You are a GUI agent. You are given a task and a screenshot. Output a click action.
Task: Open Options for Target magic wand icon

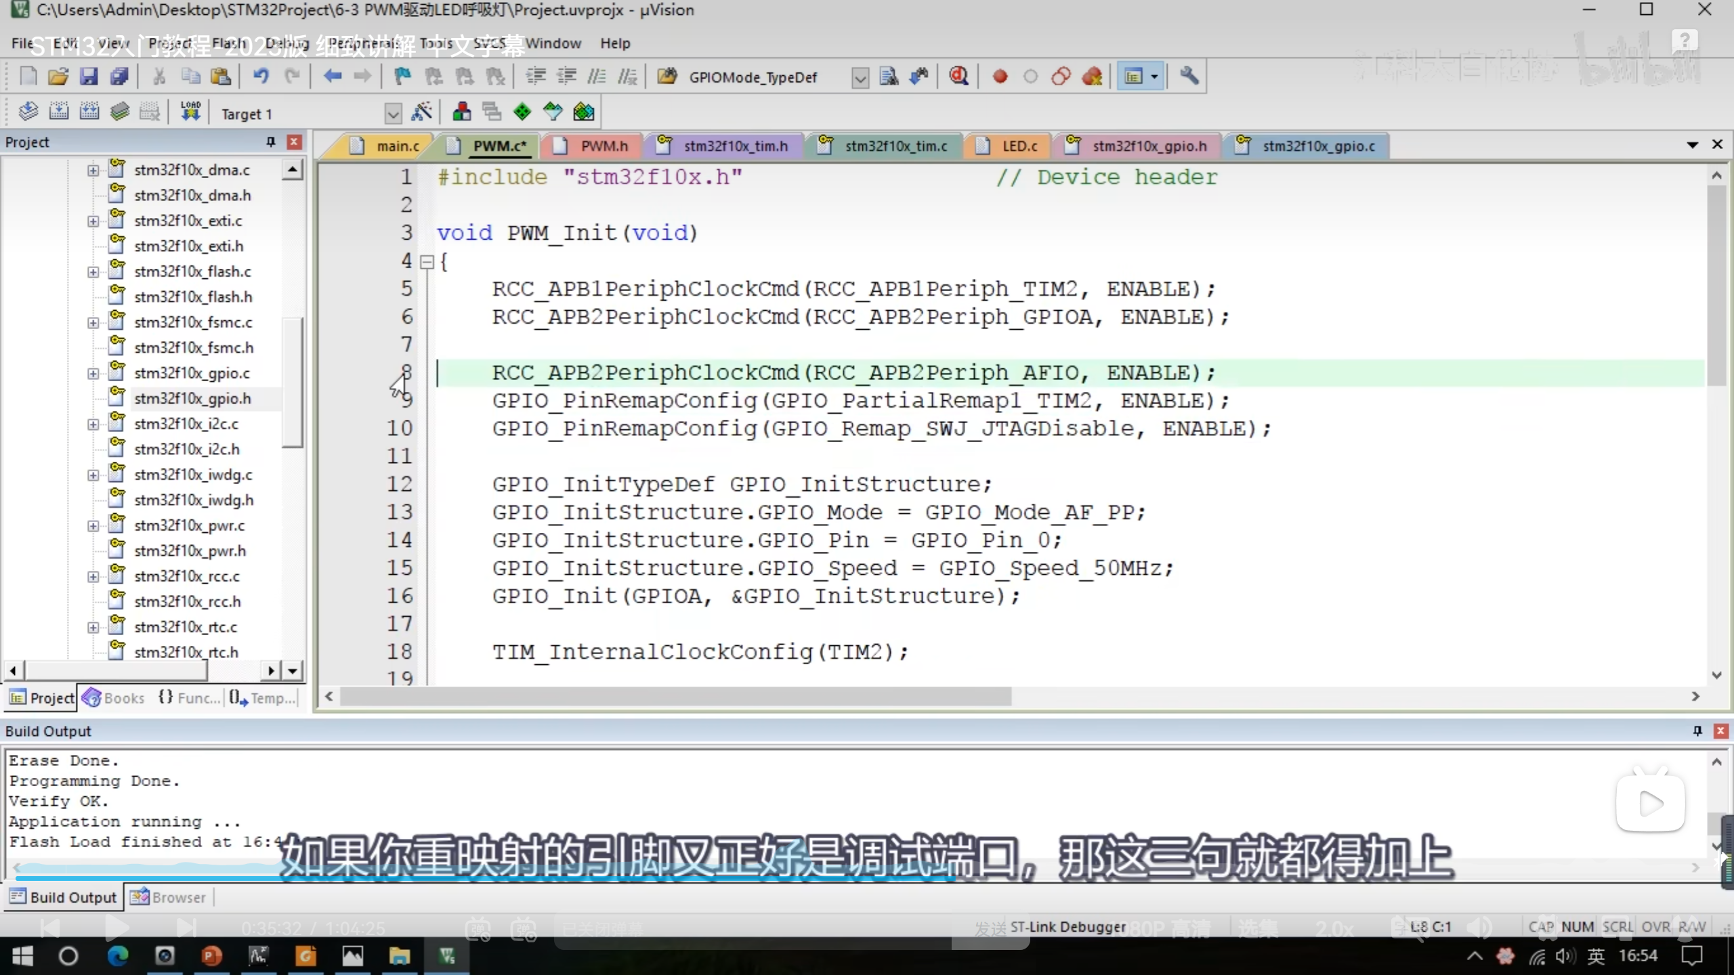[x=422, y=112]
